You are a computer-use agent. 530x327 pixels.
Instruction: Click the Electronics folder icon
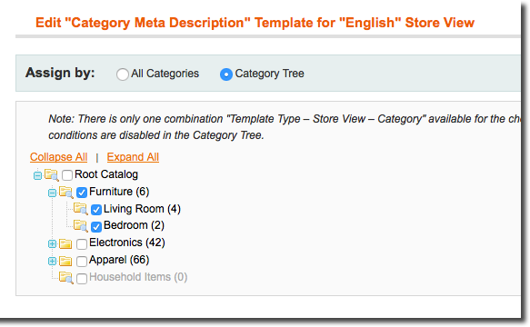tap(65, 243)
